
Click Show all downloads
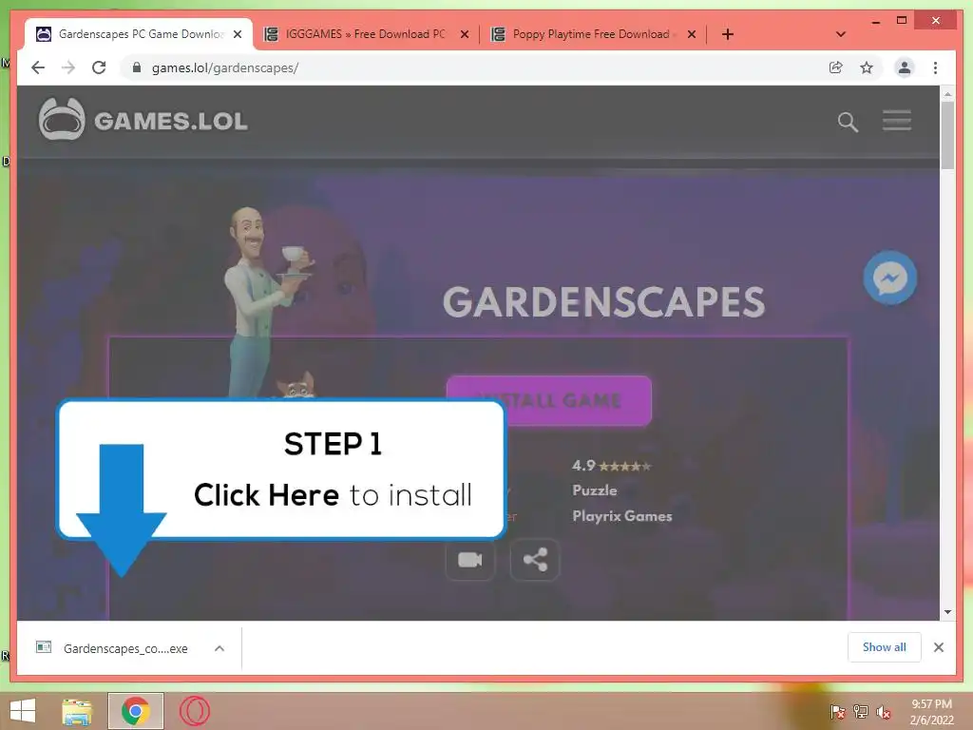pyautogui.click(x=884, y=647)
